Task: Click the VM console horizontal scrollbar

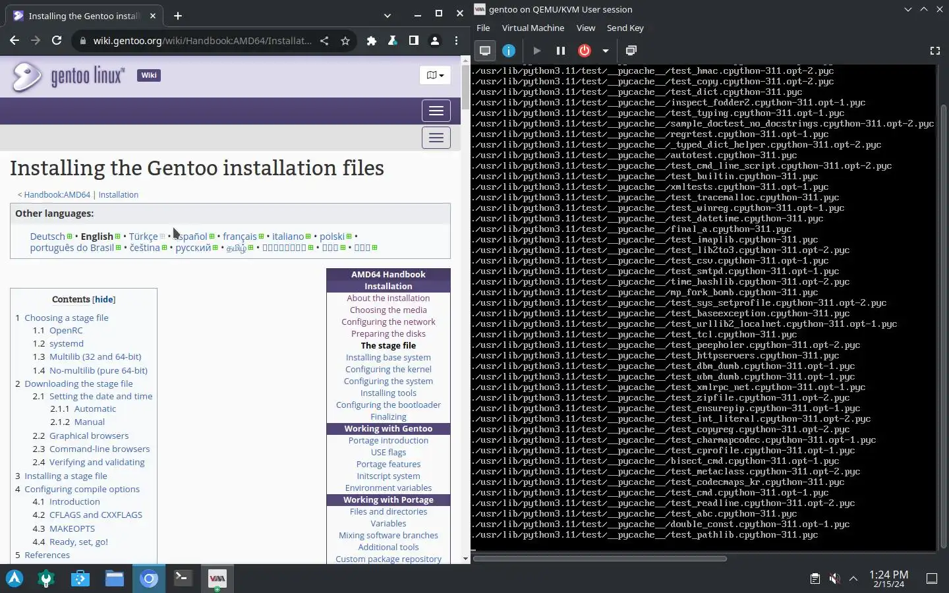Action: click(600, 559)
